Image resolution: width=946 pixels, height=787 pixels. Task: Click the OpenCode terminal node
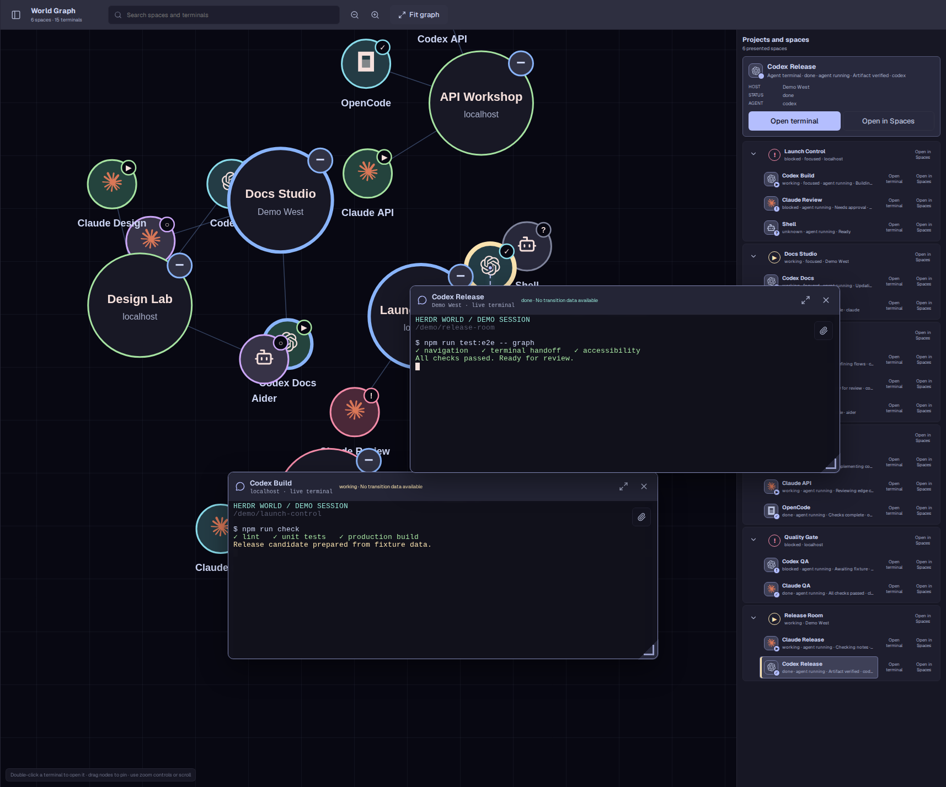(366, 63)
